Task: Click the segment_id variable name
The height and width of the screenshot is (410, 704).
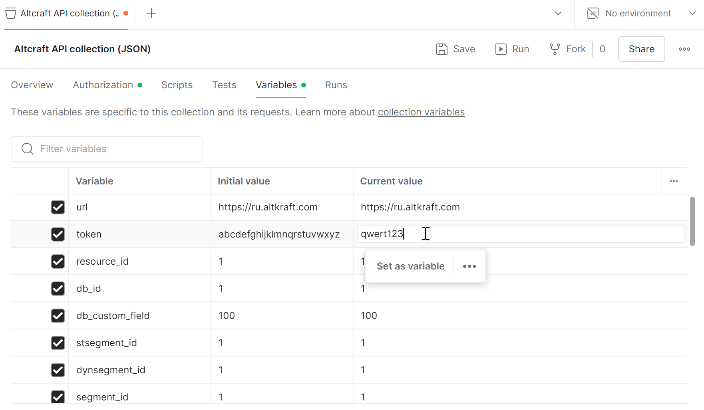Action: [102, 397]
